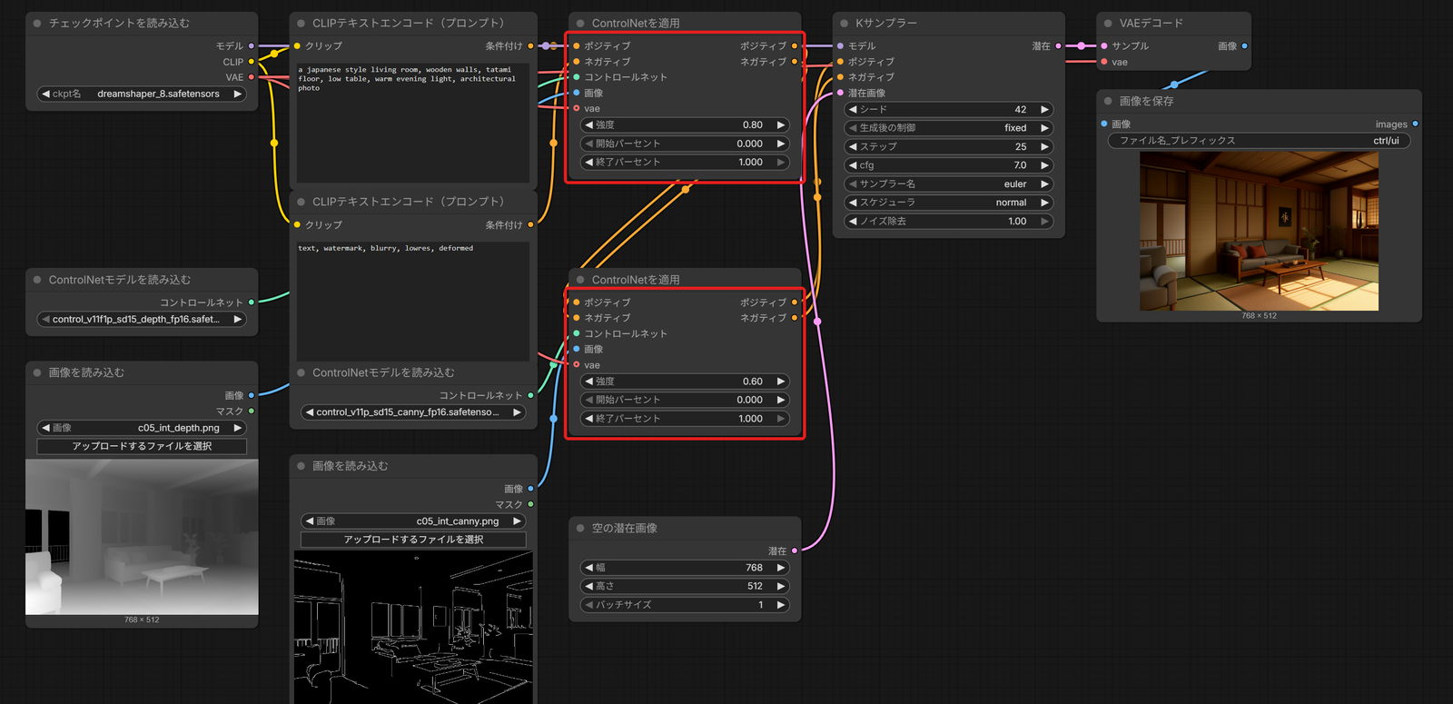Click the images output socket on 画像を保存
Screen dimensions: 1453x704
1415,124
